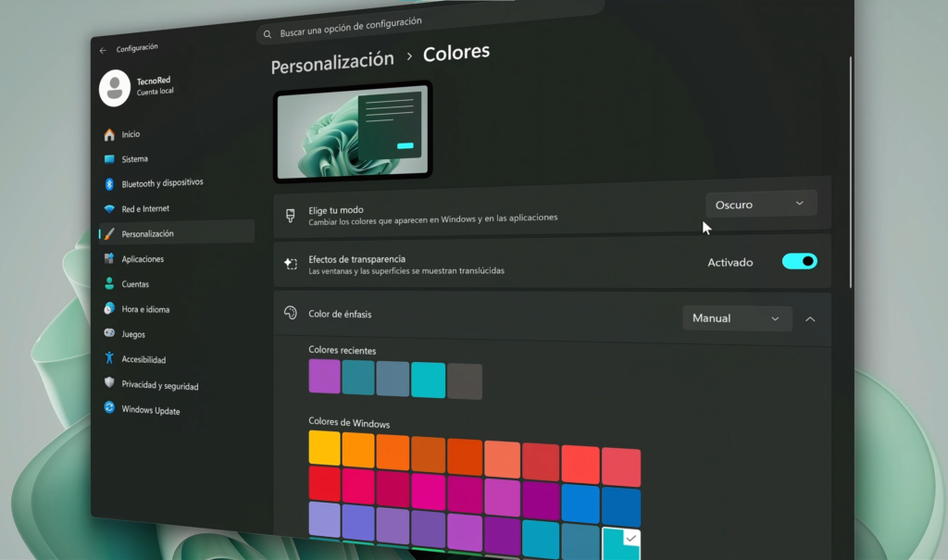Collapse the Color de énfasis section

click(810, 318)
